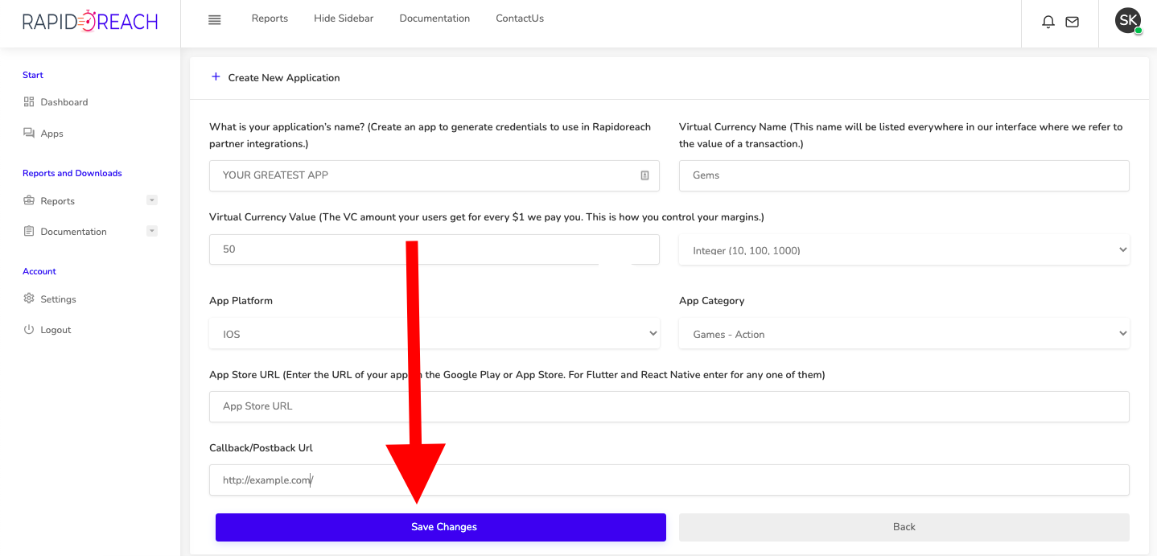Image resolution: width=1157 pixels, height=556 pixels.
Task: Open Documentation in the top navigation
Action: [434, 19]
